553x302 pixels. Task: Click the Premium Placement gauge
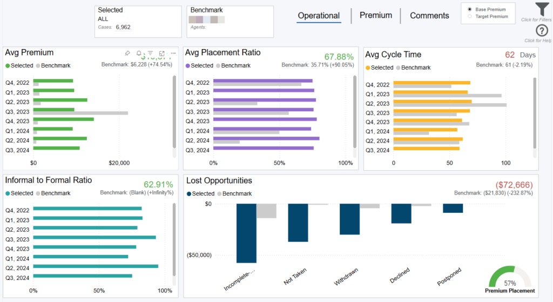(510, 277)
